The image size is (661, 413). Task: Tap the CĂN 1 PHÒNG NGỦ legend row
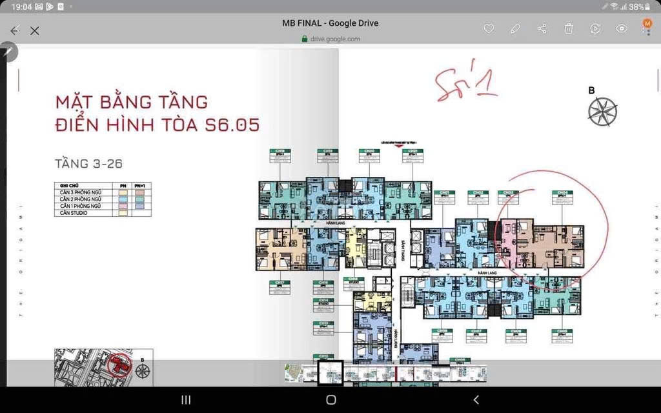tap(103, 206)
